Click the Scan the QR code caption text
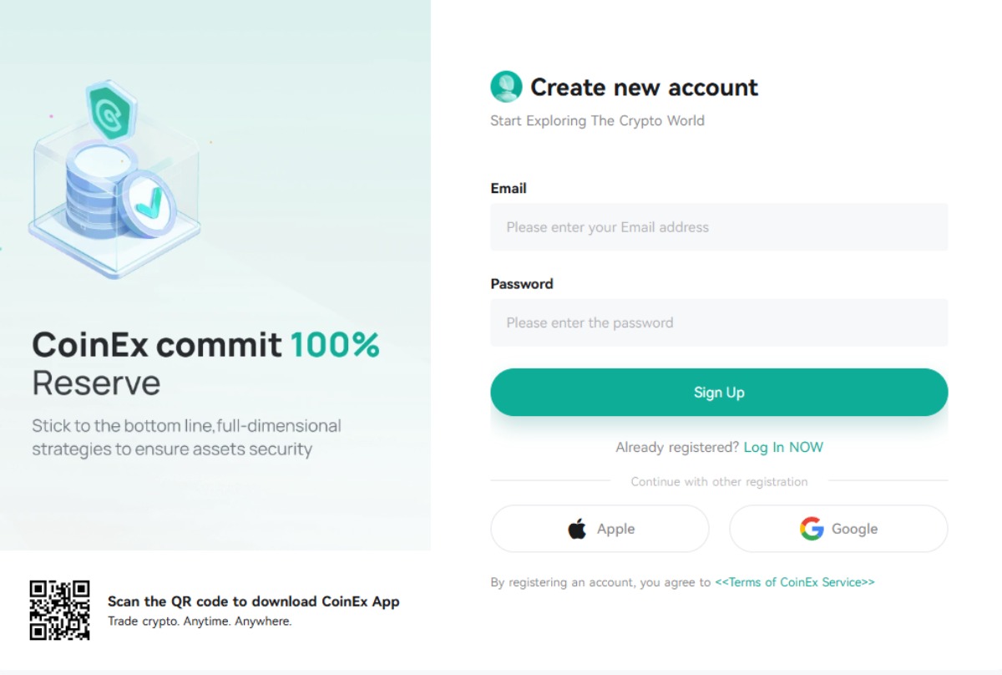Viewport: 1002px width, 675px height. pos(254,601)
